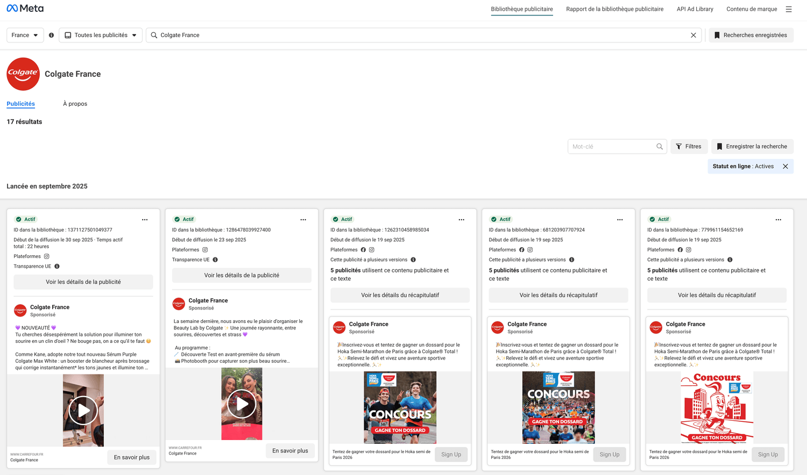Click Sign Up on ad 681203907707924
The height and width of the screenshot is (475, 807).
pyautogui.click(x=610, y=455)
